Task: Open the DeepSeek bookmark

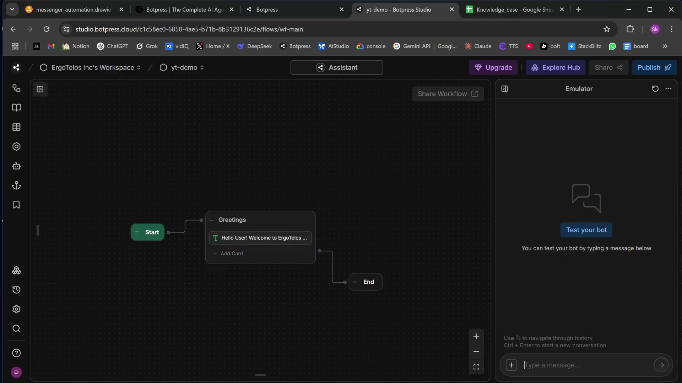Action: coord(254,46)
